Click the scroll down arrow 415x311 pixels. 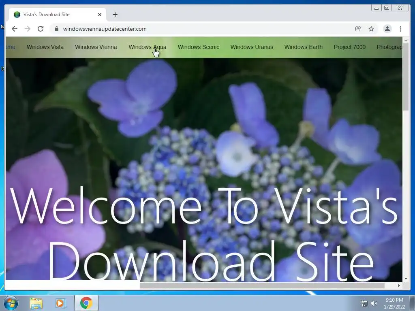[406, 279]
